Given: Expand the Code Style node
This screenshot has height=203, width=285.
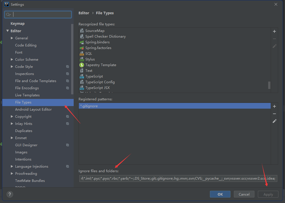Looking at the screenshot, I should (x=12, y=67).
